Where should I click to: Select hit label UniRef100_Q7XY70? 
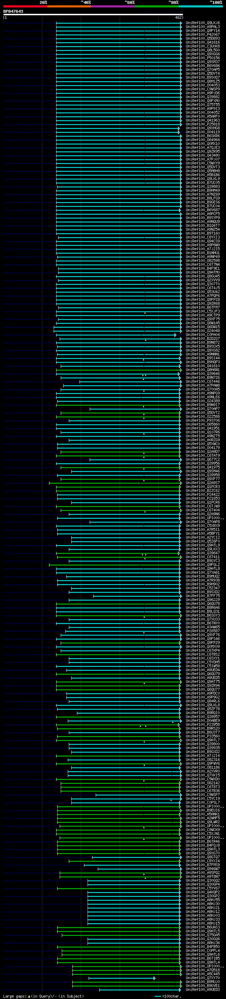pos(203,978)
